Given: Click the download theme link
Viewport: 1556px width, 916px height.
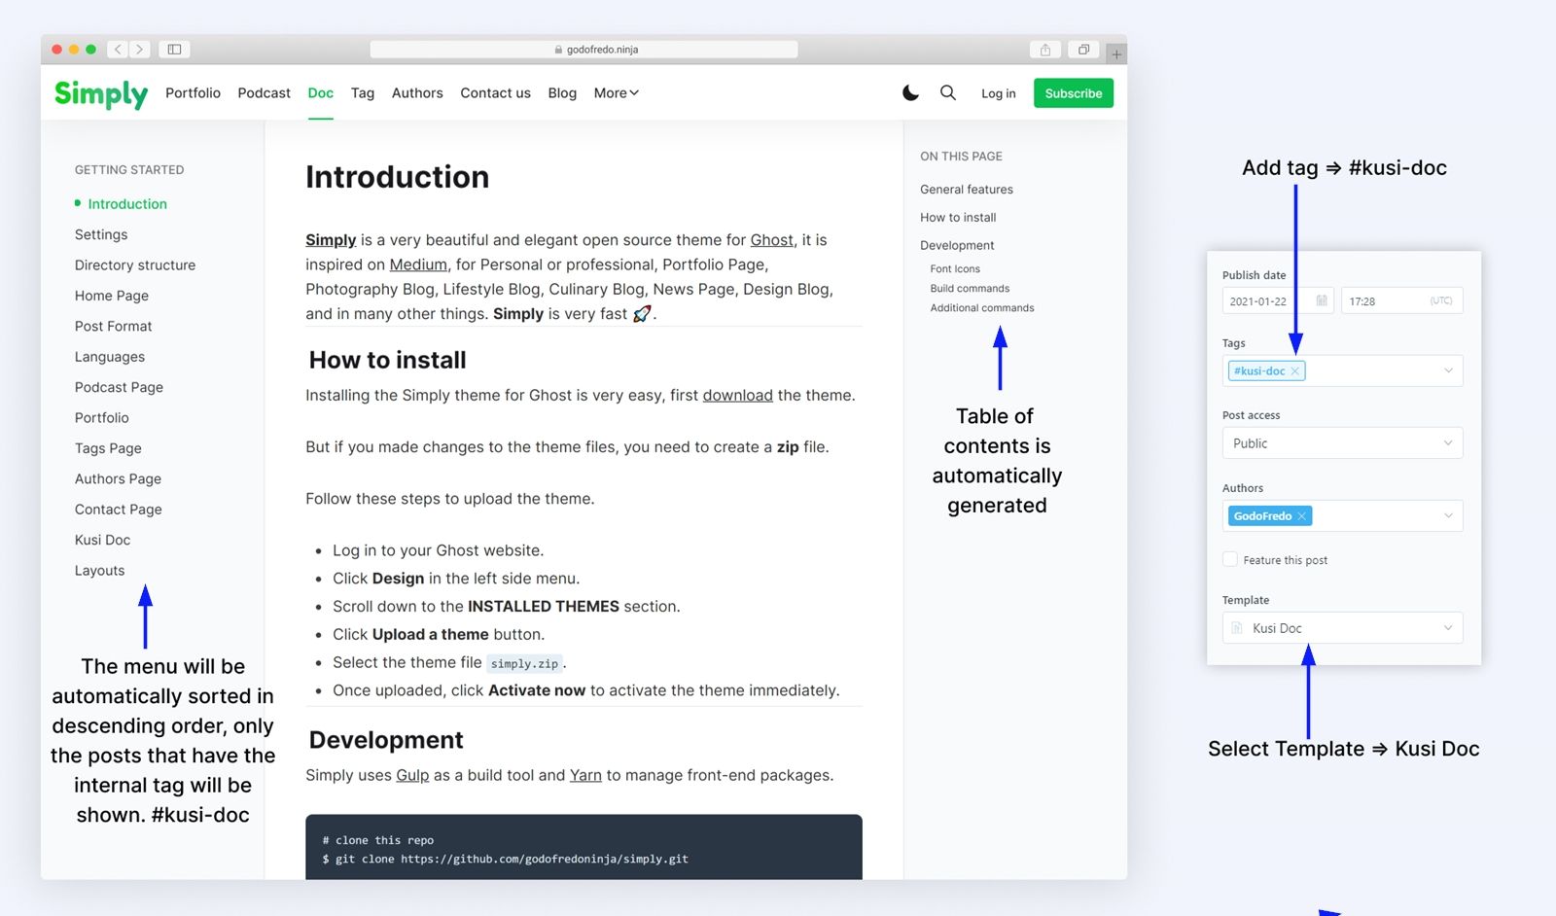Looking at the screenshot, I should tap(738, 396).
